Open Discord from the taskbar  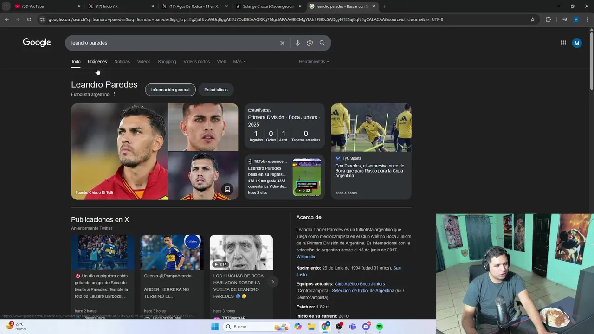366,327
